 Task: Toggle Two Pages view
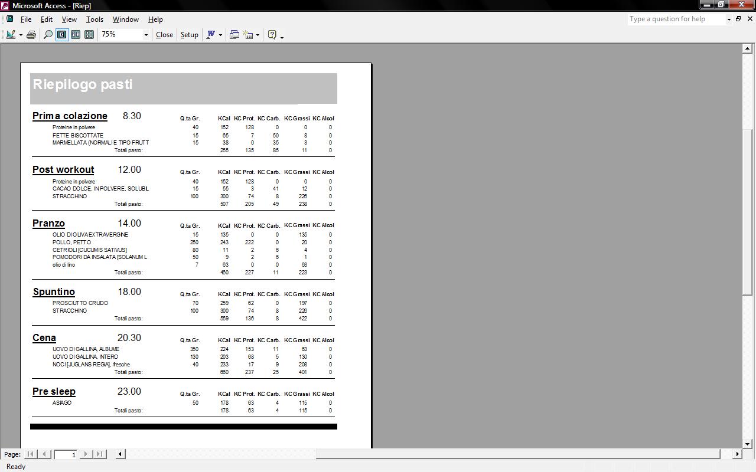click(x=76, y=35)
